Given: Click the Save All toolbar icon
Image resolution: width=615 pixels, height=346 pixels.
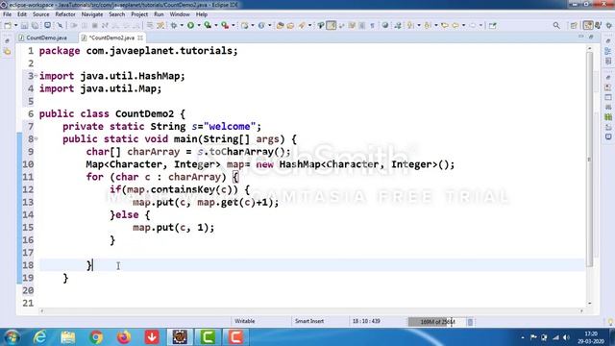Looking at the screenshot, I should tap(35, 26).
